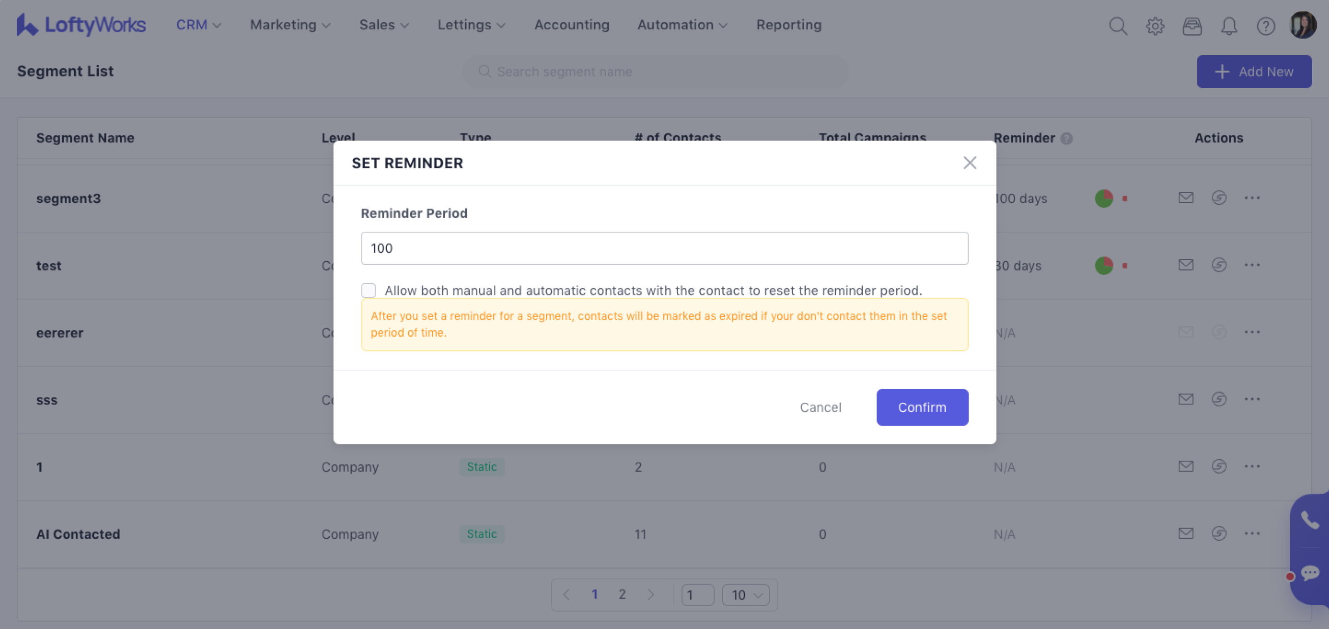1329x629 pixels.
Task: Click the search magnifier icon in header
Action: tap(1118, 25)
